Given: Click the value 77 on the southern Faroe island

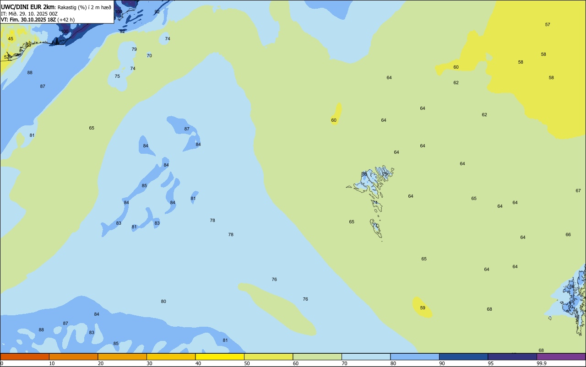Looking at the screenshot, I should click(x=375, y=225).
